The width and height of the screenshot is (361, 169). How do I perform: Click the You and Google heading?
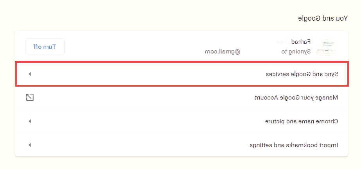[x=323, y=18]
